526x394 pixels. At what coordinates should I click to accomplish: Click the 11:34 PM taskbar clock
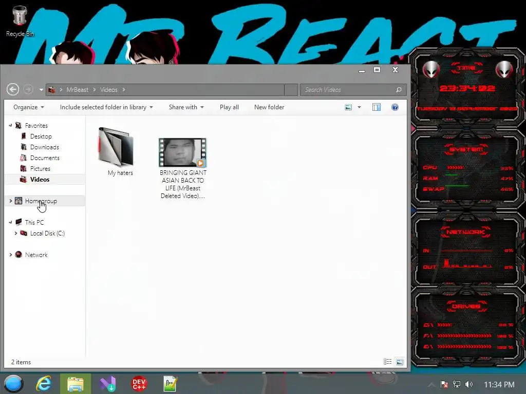coord(499,385)
